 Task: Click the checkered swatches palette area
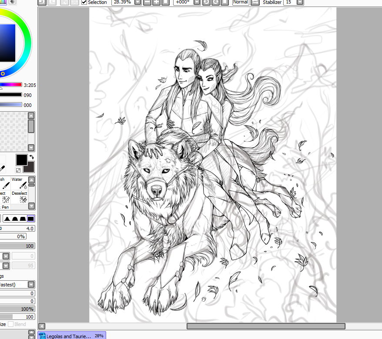coord(13,132)
